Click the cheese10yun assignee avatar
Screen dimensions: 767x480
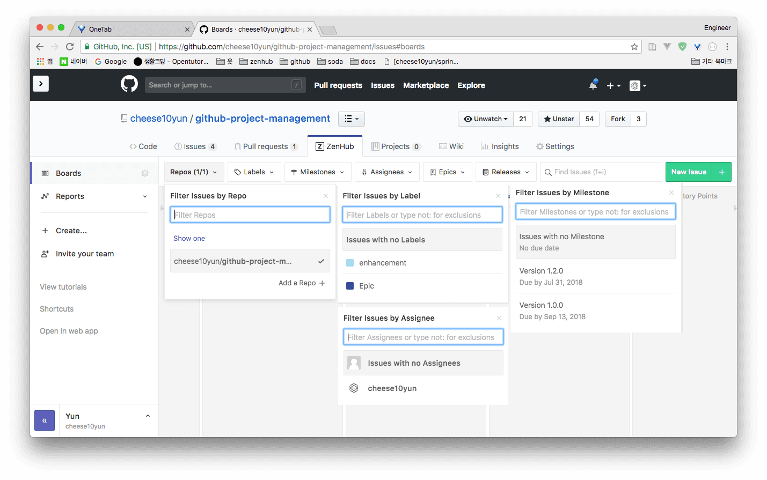tap(354, 388)
